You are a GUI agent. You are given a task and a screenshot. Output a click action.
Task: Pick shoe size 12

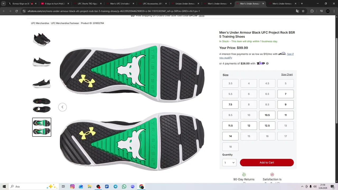click(x=249, y=126)
